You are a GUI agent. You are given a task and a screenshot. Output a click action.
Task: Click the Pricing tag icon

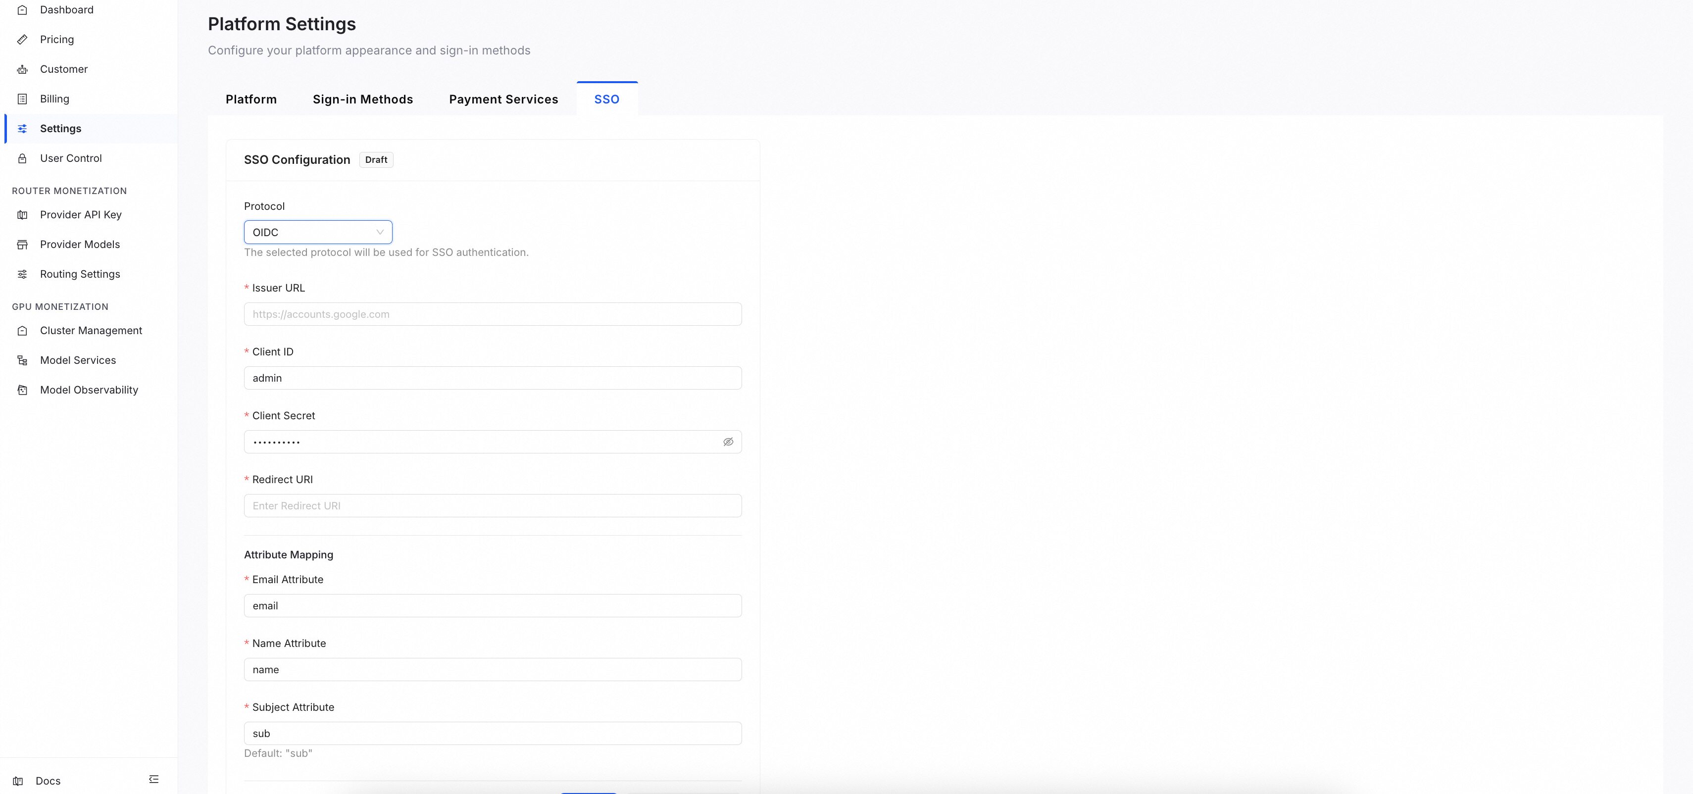(x=22, y=40)
